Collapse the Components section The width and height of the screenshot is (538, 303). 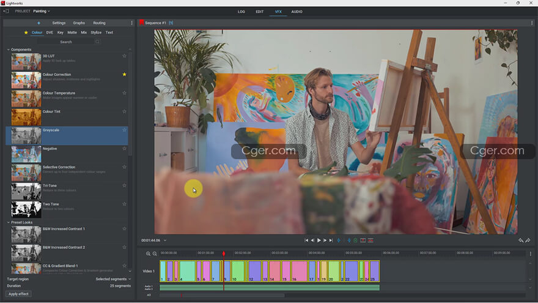[9, 50]
